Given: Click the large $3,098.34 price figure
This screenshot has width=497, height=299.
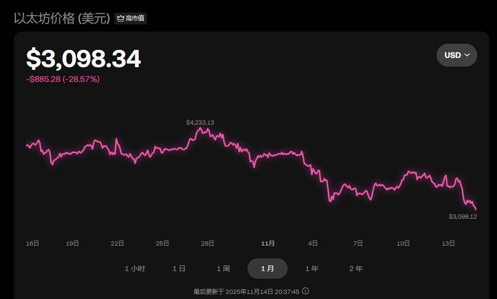Looking at the screenshot, I should [83, 59].
